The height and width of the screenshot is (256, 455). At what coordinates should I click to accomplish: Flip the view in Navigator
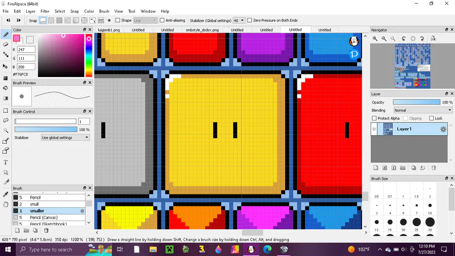(x=433, y=38)
